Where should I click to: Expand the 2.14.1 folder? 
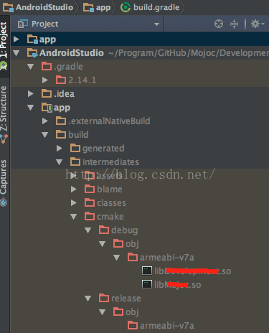coord(44,80)
